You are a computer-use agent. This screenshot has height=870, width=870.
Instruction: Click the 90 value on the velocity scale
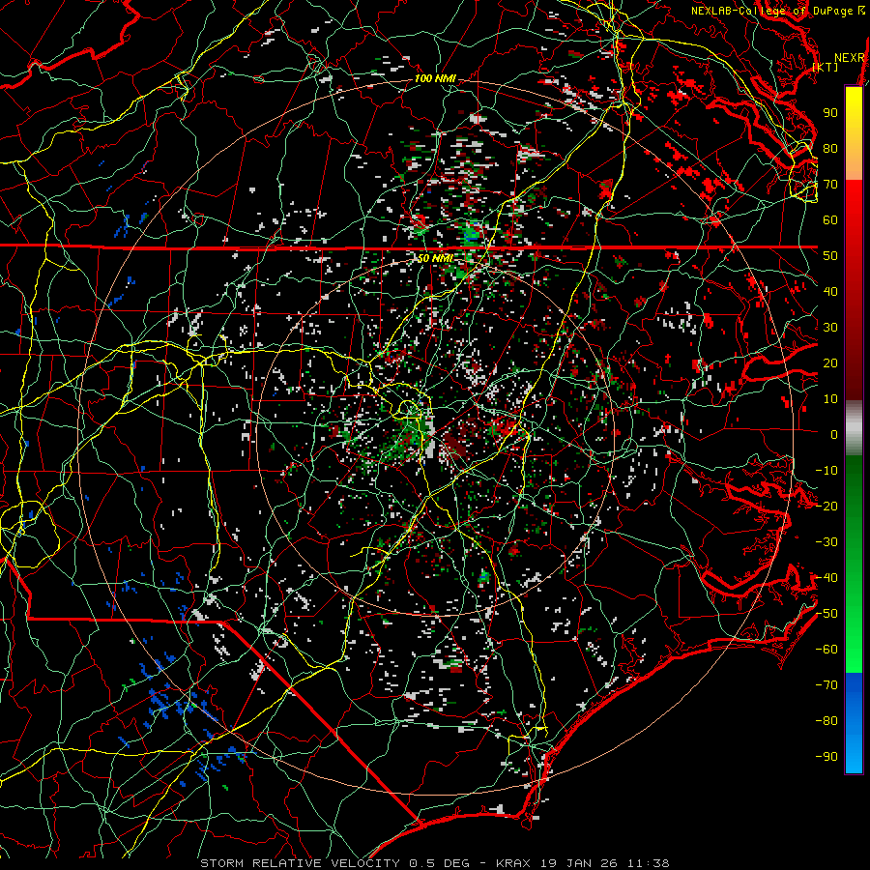click(x=830, y=113)
